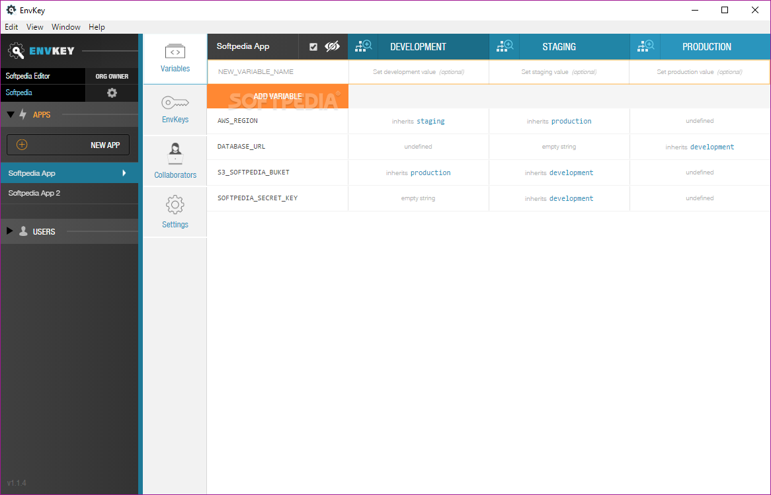
Task: Minimize the EnvKey window
Action: pos(695,10)
